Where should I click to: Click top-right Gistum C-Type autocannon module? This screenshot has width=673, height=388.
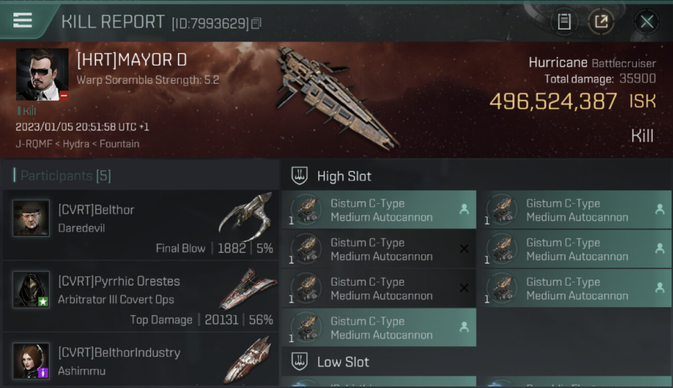(x=575, y=210)
